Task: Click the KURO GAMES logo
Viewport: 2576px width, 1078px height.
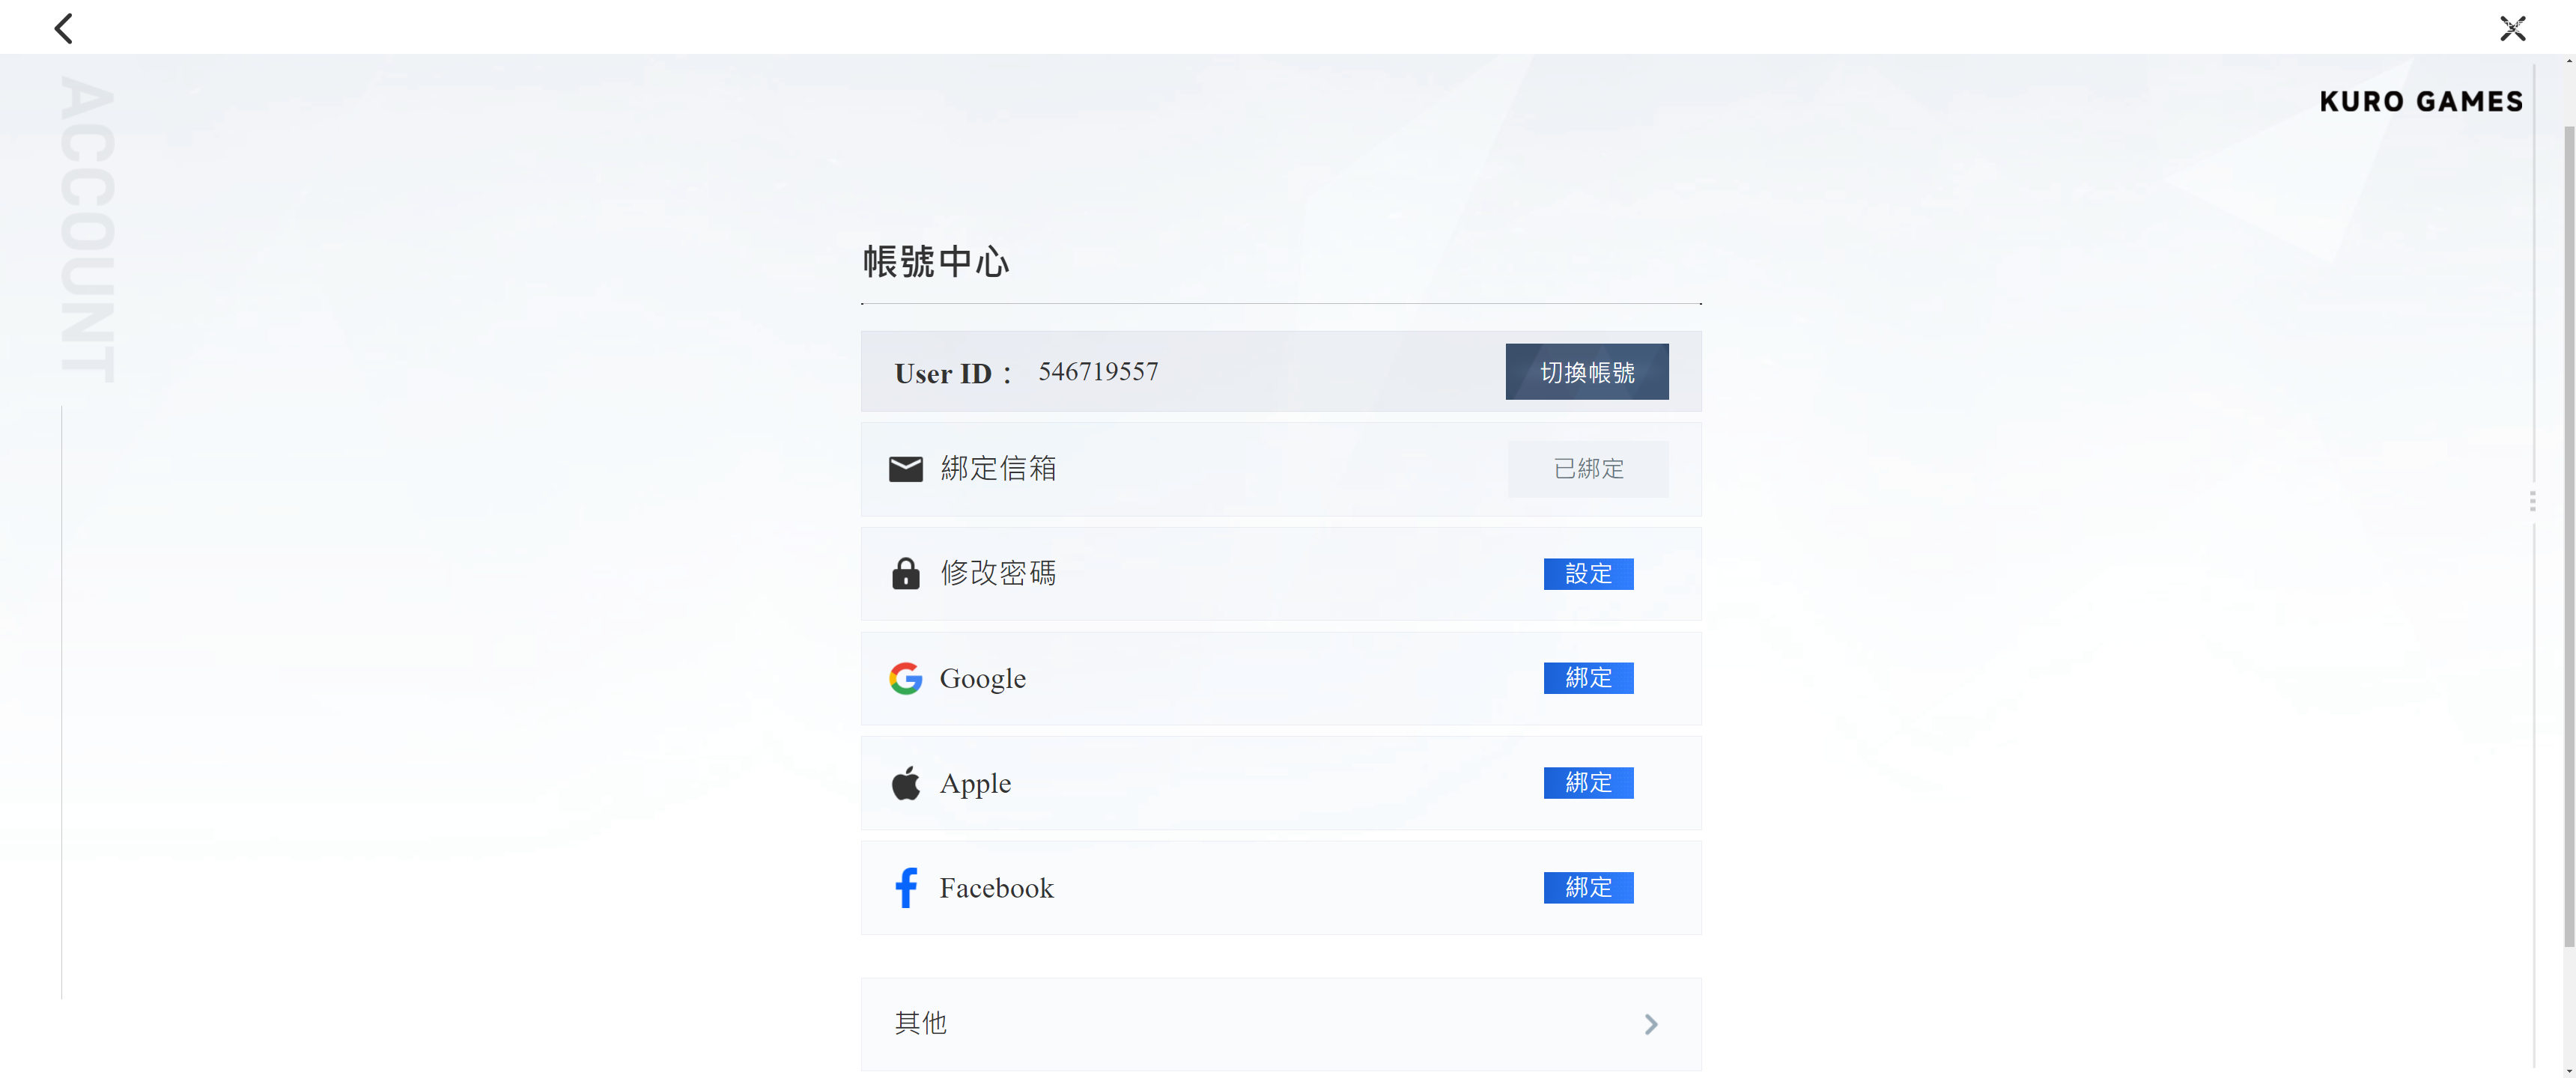Action: (x=2420, y=101)
